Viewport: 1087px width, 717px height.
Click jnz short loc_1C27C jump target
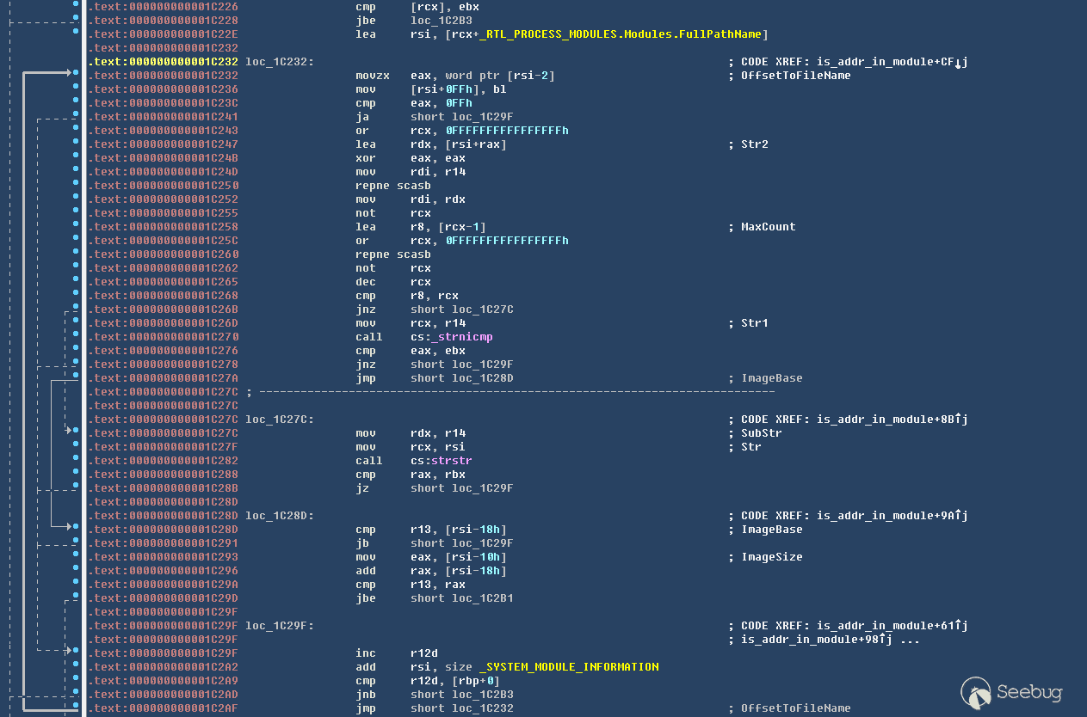pos(462,309)
